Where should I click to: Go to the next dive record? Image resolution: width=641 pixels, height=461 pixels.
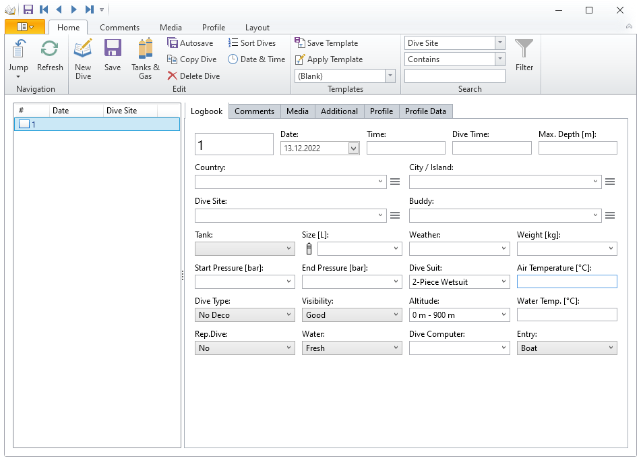point(73,9)
